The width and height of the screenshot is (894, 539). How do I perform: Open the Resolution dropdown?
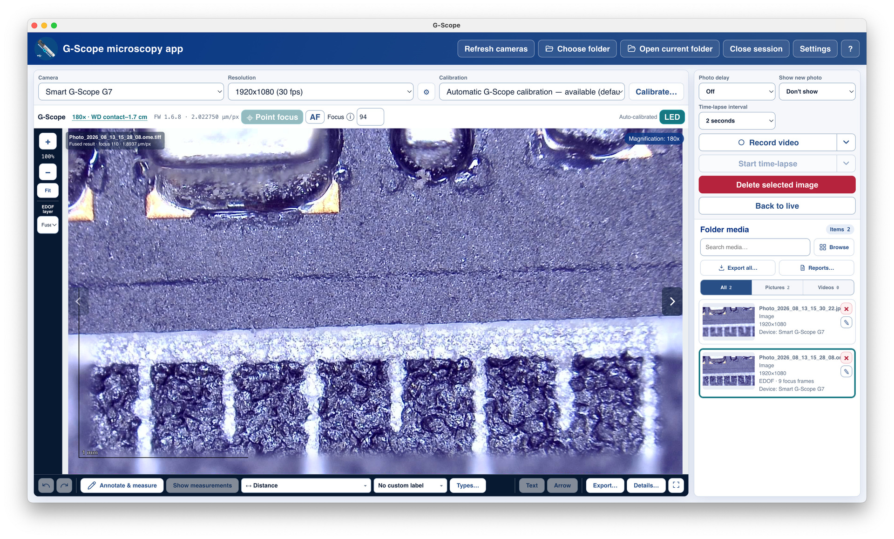320,92
